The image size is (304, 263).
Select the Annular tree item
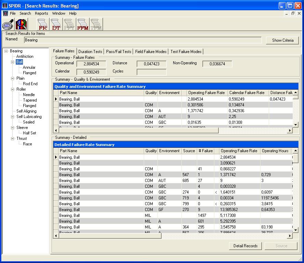coord(29,67)
